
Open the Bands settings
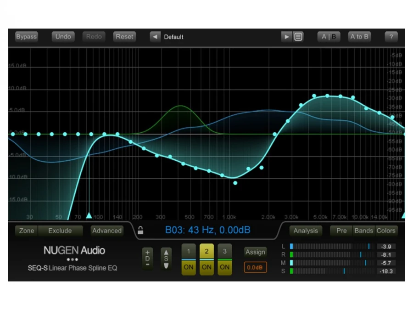[x=364, y=231]
